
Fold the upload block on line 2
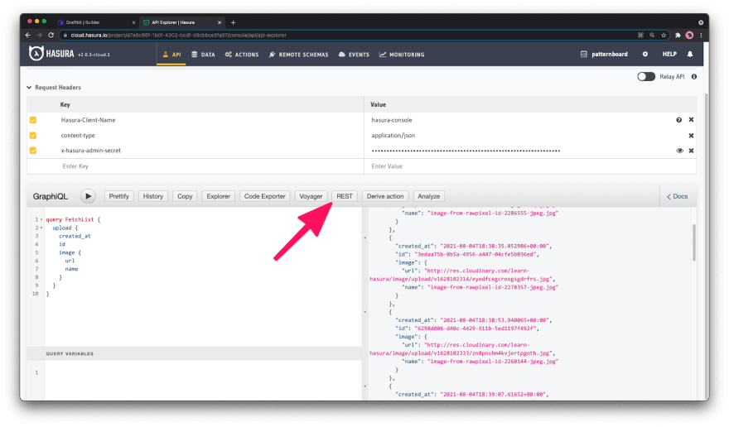(41, 228)
